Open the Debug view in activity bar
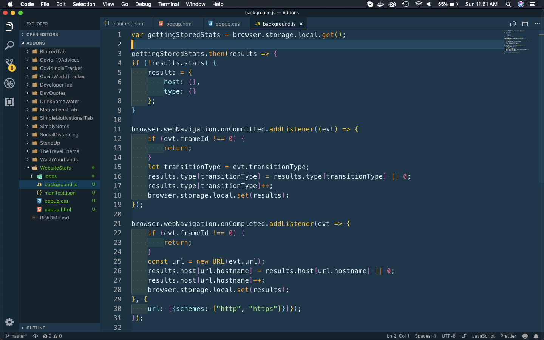 click(x=9, y=83)
